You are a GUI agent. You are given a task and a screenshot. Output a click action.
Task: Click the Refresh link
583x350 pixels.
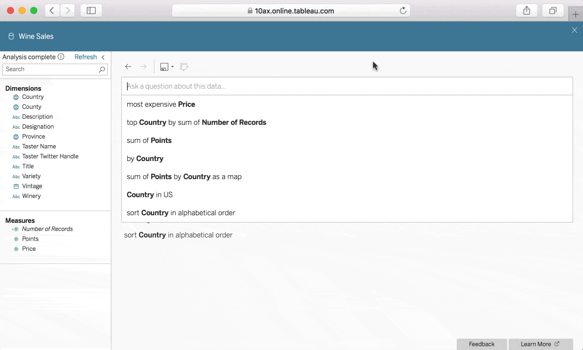(86, 57)
